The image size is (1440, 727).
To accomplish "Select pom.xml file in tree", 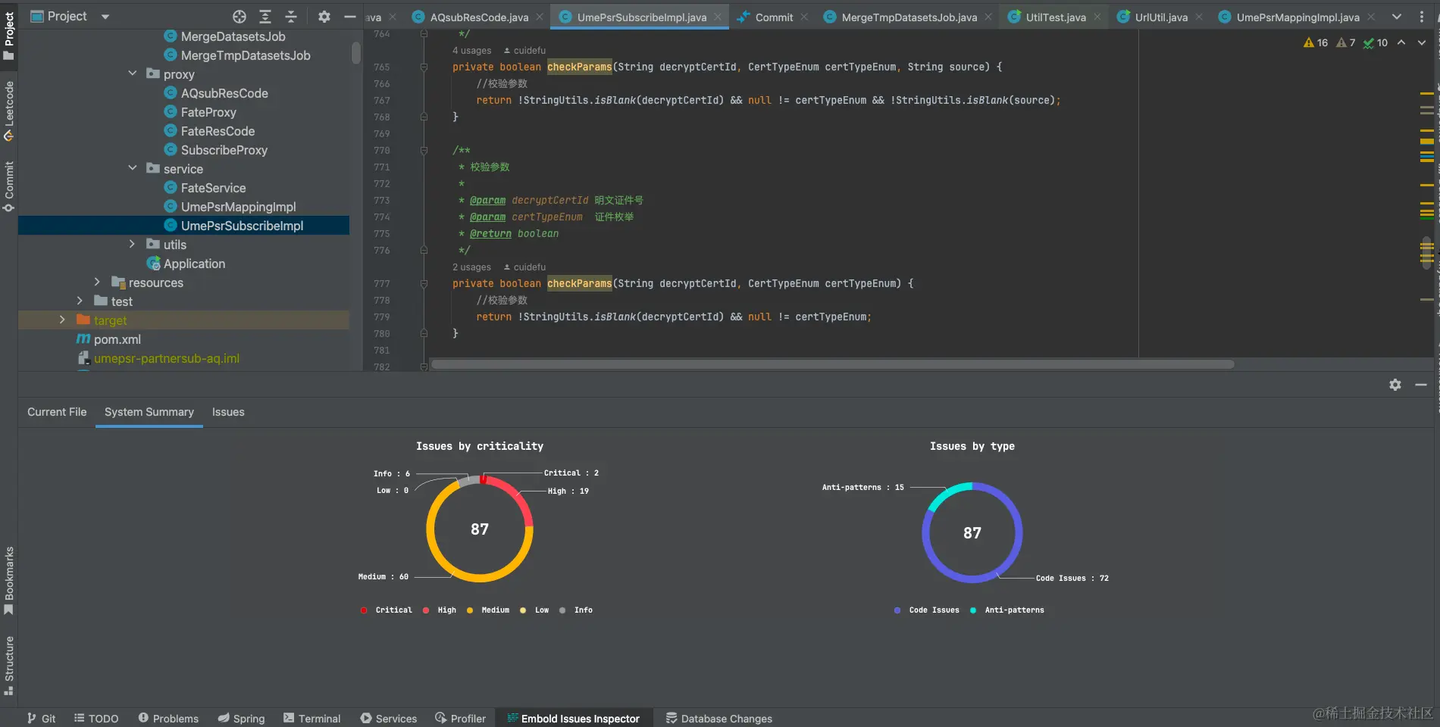I will click(117, 339).
